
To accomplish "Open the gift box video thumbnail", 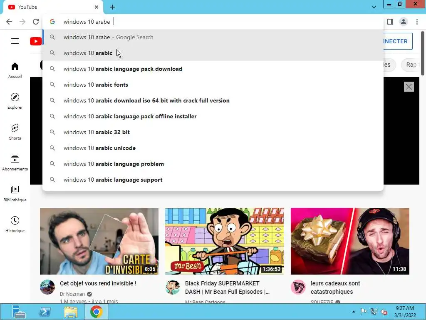I will [x=350, y=241].
